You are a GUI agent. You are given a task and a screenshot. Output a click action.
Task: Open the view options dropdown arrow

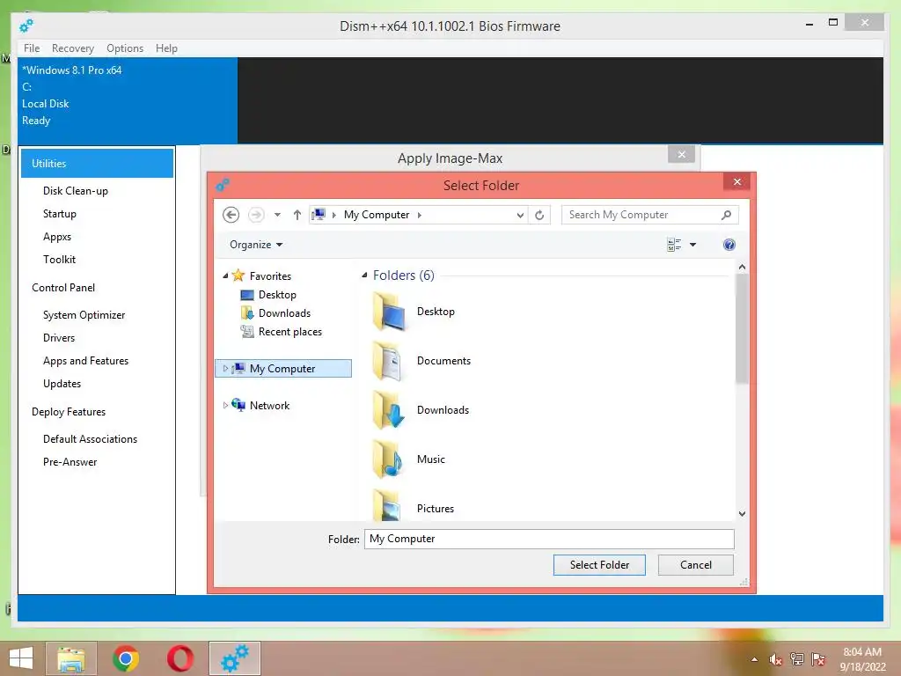coord(693,245)
